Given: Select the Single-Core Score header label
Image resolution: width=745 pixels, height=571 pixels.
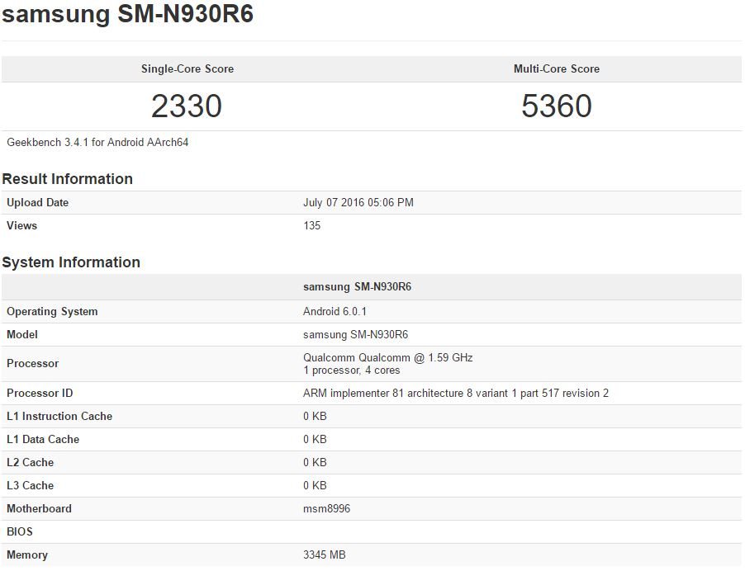Looking at the screenshot, I should pos(187,69).
